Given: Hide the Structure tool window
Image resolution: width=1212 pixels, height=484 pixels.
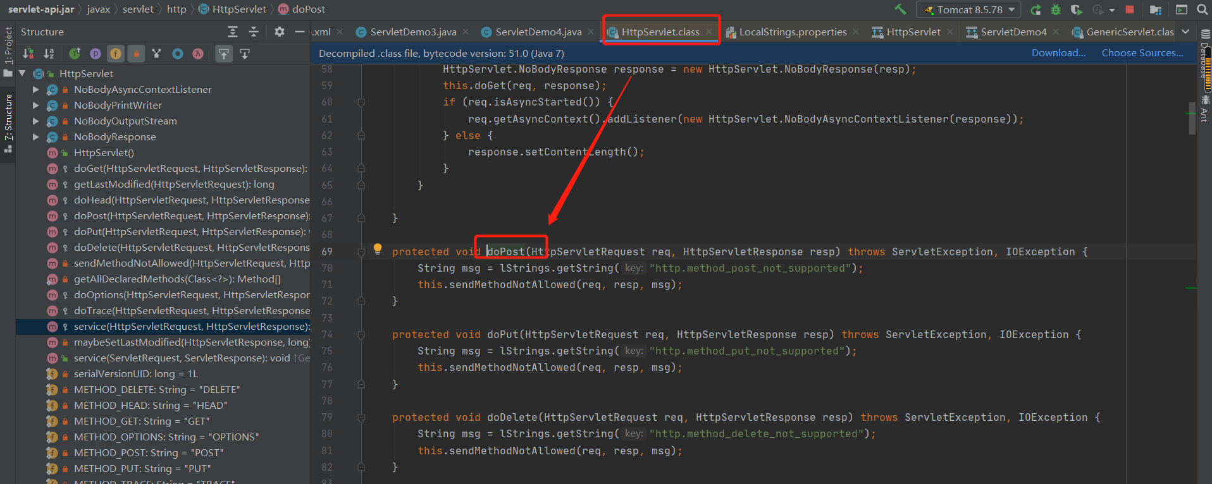Looking at the screenshot, I should [299, 32].
